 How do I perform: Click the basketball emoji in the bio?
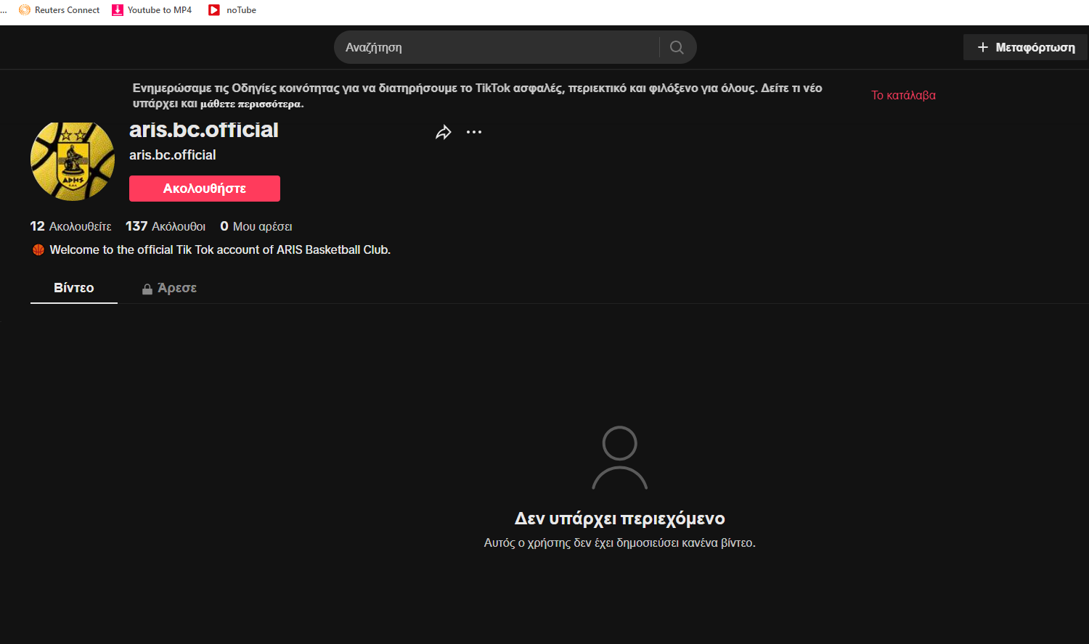38,249
